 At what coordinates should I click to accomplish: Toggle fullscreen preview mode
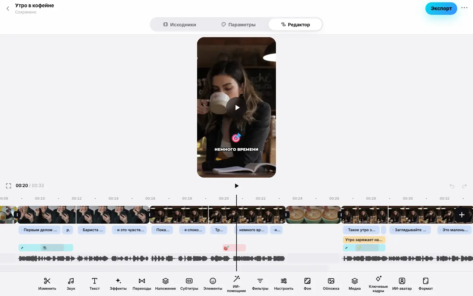click(x=9, y=186)
